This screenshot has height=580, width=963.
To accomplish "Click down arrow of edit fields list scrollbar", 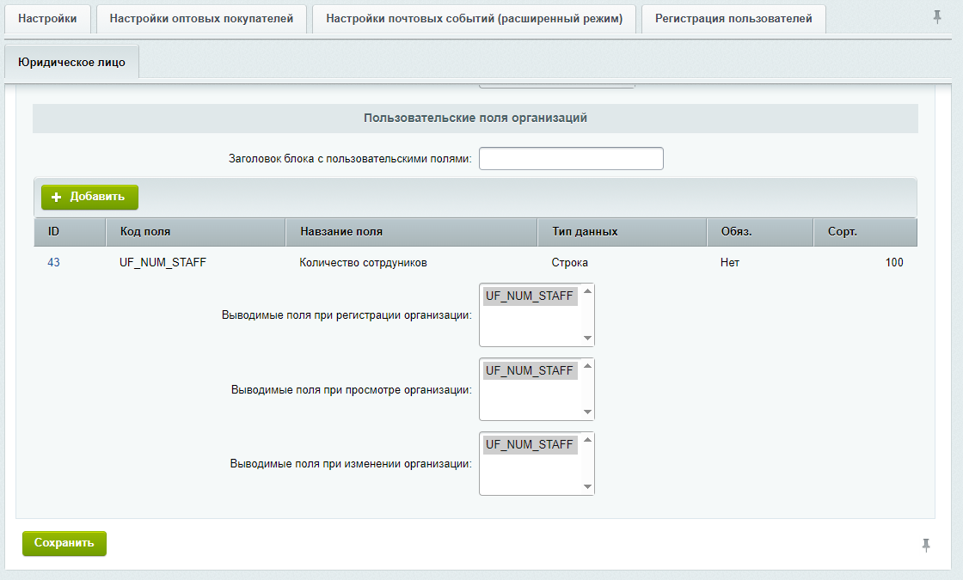I will click(x=587, y=486).
